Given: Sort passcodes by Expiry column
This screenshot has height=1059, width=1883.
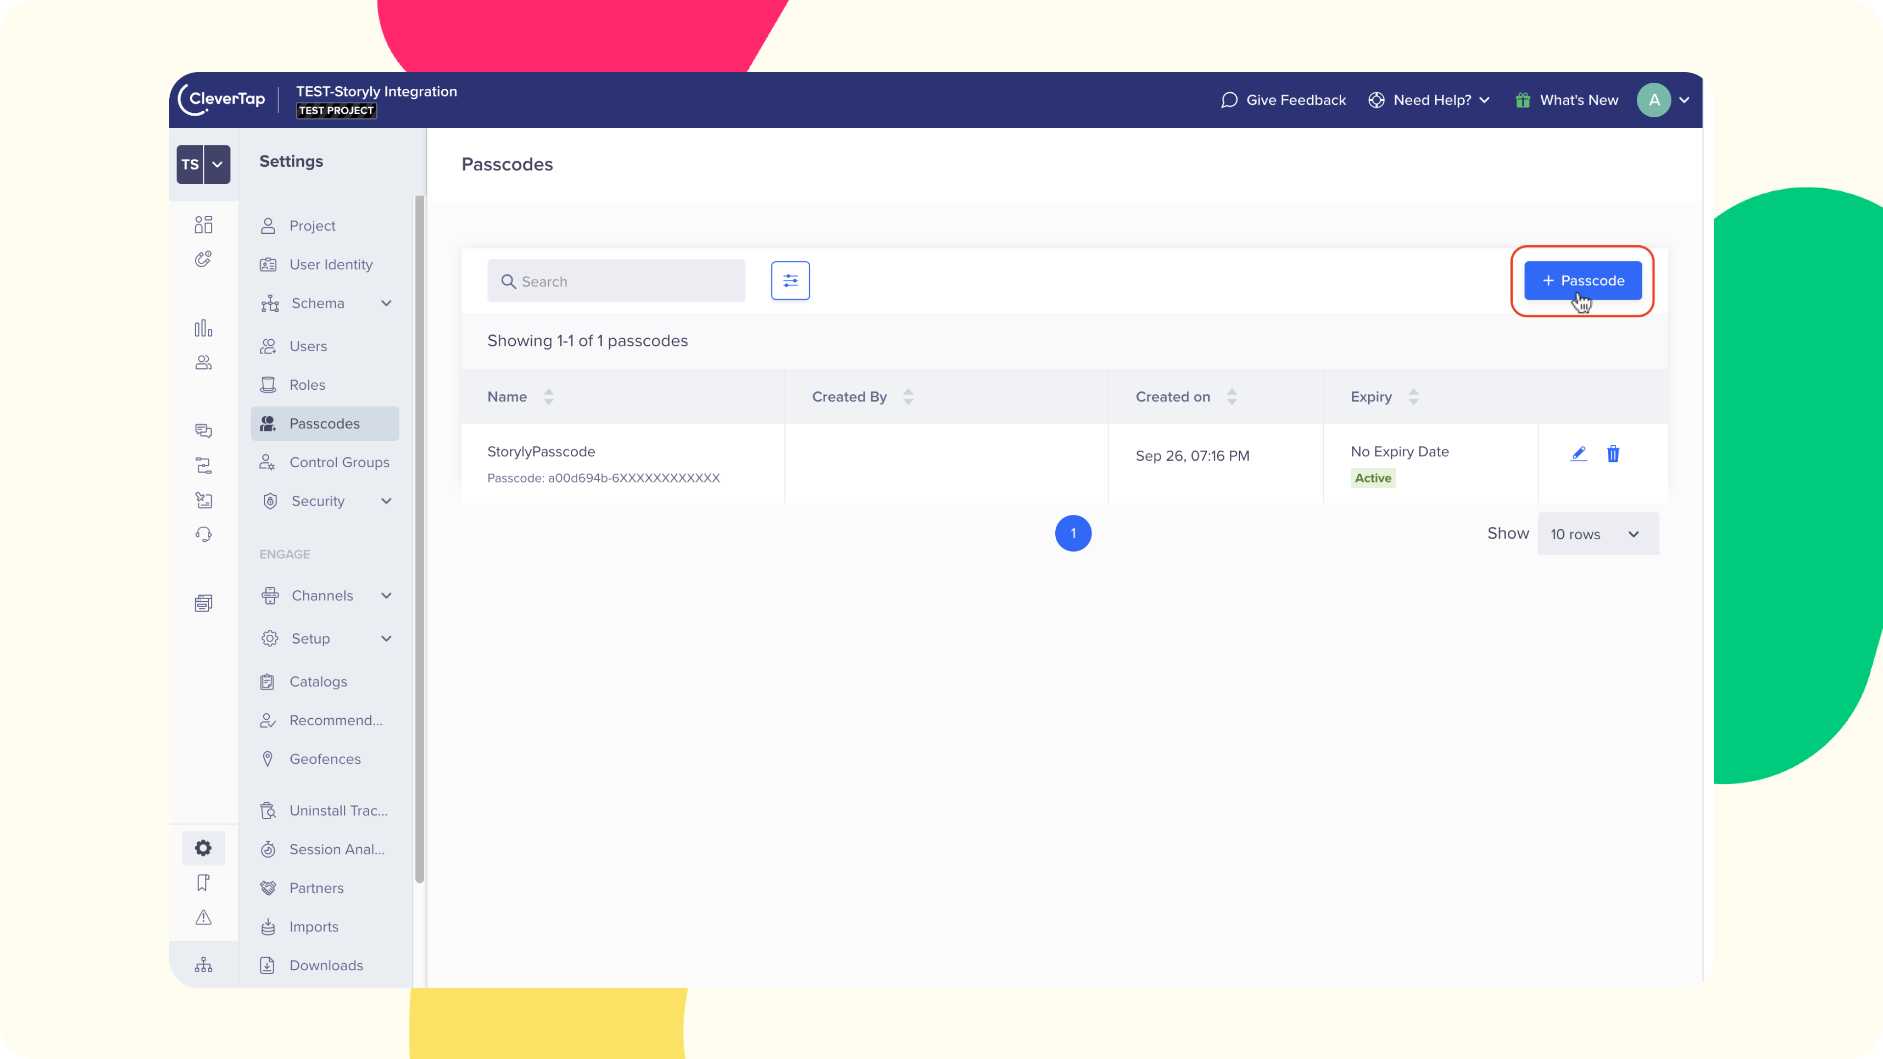Looking at the screenshot, I should coord(1413,397).
